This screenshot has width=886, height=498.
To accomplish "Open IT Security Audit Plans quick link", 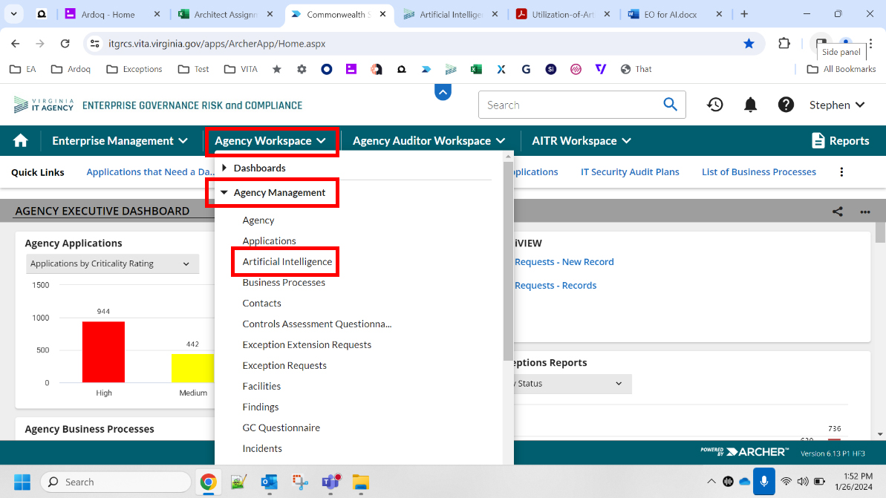I will [630, 172].
